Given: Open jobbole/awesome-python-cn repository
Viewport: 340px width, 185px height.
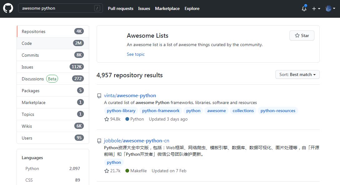Looking at the screenshot, I should coord(136,141).
